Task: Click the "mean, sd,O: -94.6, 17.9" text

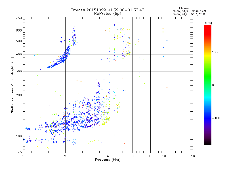Action: click(x=189, y=11)
